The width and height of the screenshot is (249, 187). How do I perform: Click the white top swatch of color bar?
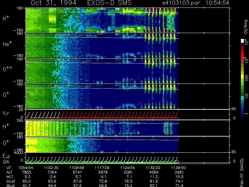[x=242, y=41]
